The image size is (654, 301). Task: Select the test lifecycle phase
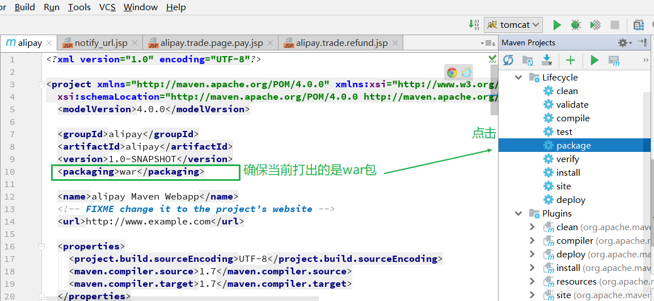pyautogui.click(x=564, y=132)
